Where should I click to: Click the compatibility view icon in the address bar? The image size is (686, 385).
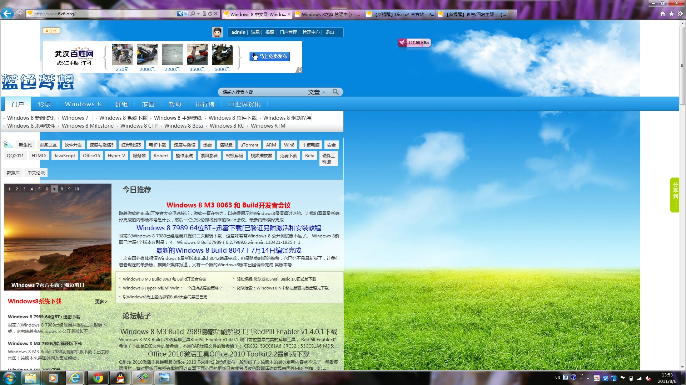(x=204, y=14)
